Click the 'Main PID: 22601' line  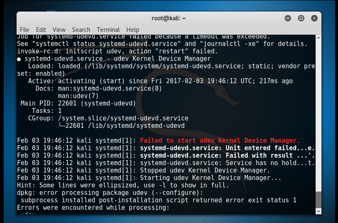(x=78, y=103)
